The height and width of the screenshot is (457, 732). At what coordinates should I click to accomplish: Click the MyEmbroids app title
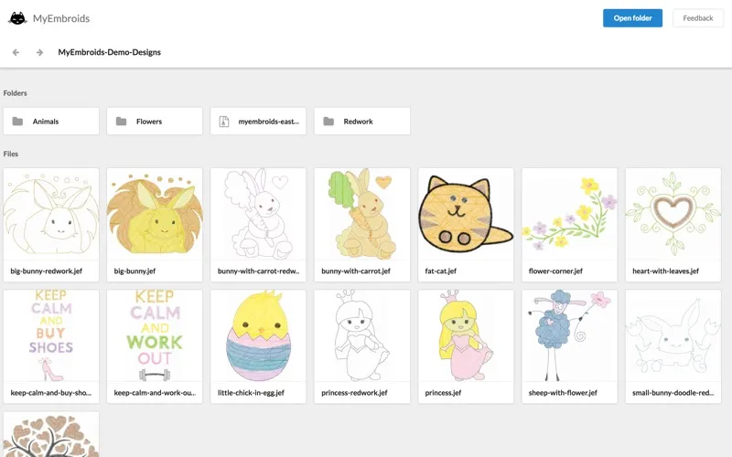tap(61, 18)
